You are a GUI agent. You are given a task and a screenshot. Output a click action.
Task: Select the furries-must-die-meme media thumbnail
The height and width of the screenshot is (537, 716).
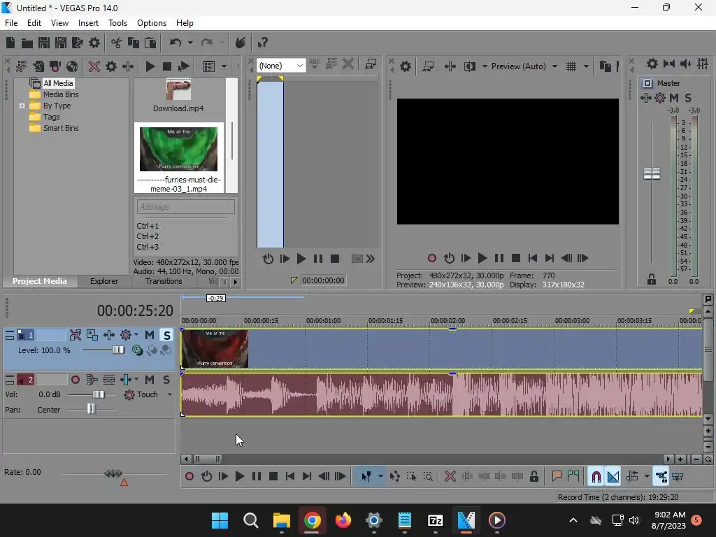coord(178,149)
